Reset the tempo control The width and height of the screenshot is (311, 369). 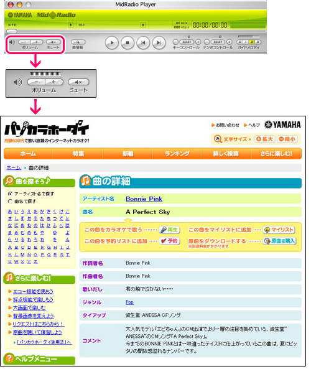[218, 42]
